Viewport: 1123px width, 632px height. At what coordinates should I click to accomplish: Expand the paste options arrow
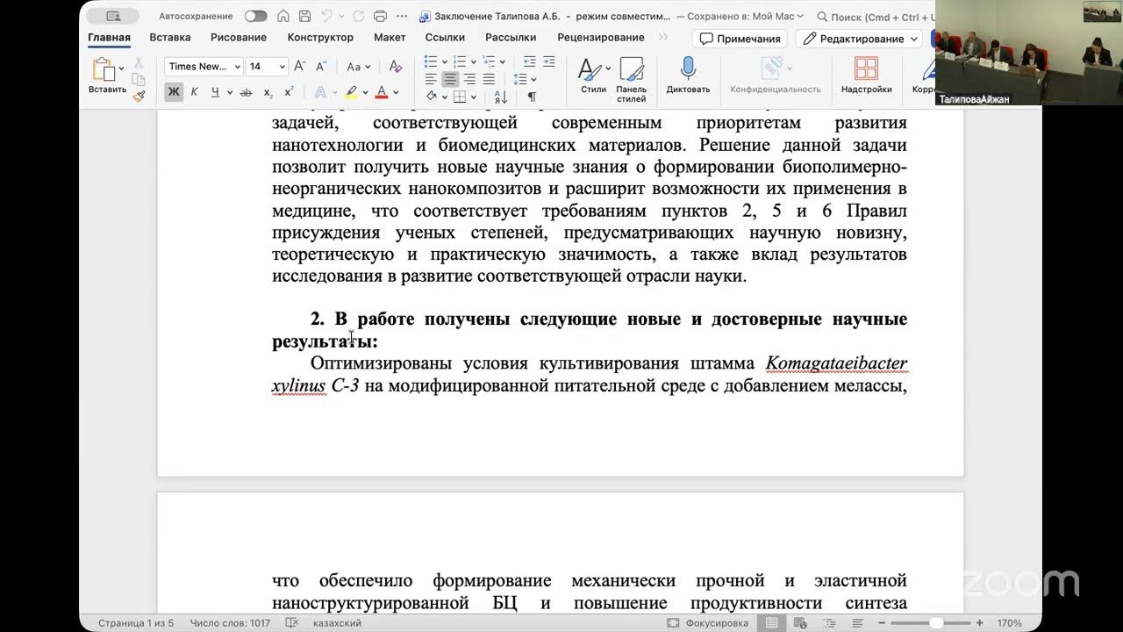pyautogui.click(x=121, y=68)
